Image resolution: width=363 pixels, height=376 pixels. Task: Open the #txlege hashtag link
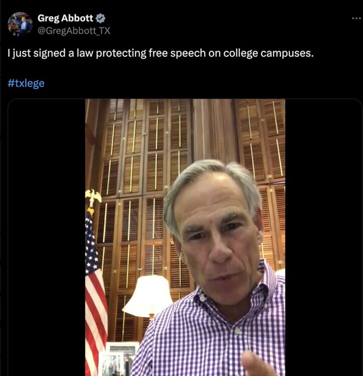[26, 83]
